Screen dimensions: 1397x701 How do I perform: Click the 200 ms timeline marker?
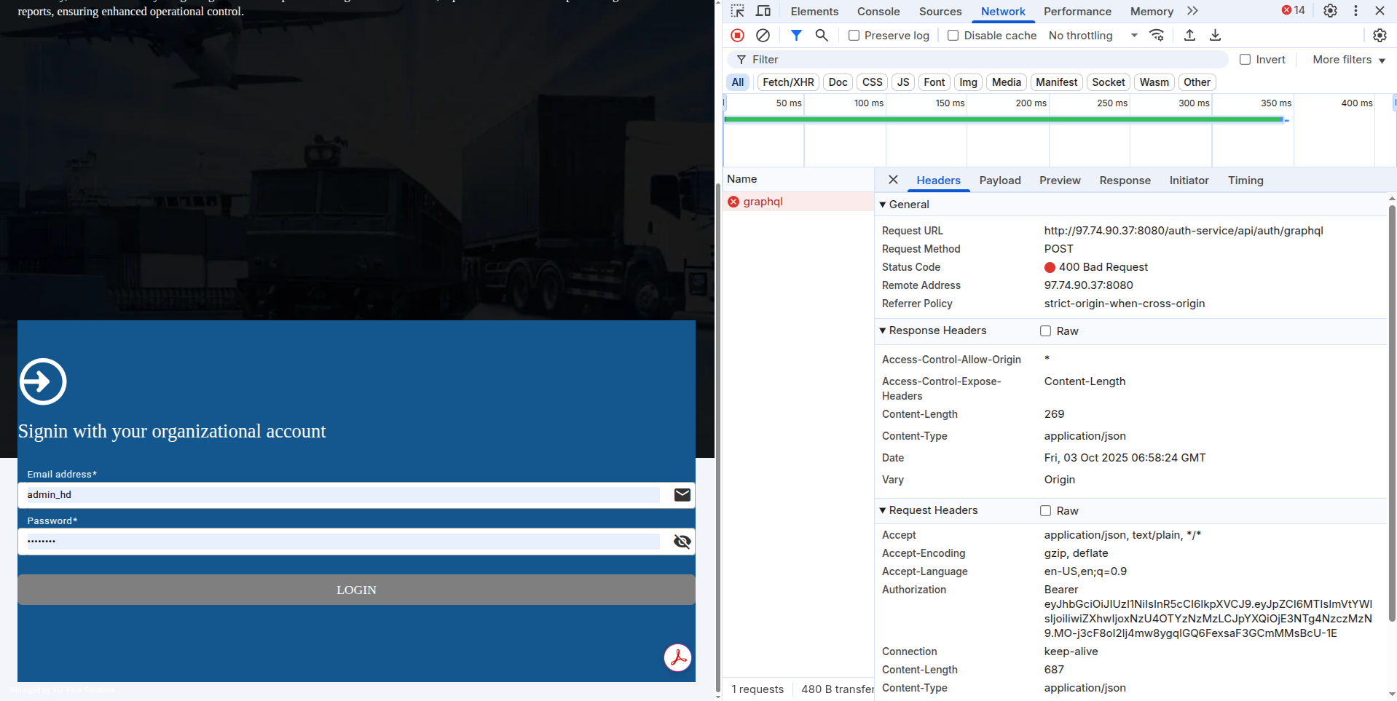point(1031,103)
